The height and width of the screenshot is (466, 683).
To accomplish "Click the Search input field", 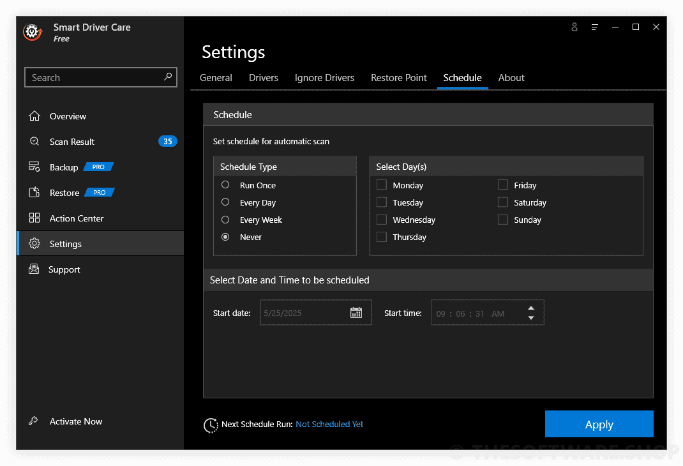I will coord(101,77).
